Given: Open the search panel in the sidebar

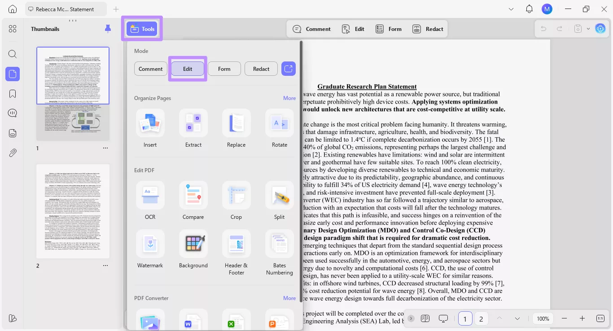Looking at the screenshot, I should [13, 54].
